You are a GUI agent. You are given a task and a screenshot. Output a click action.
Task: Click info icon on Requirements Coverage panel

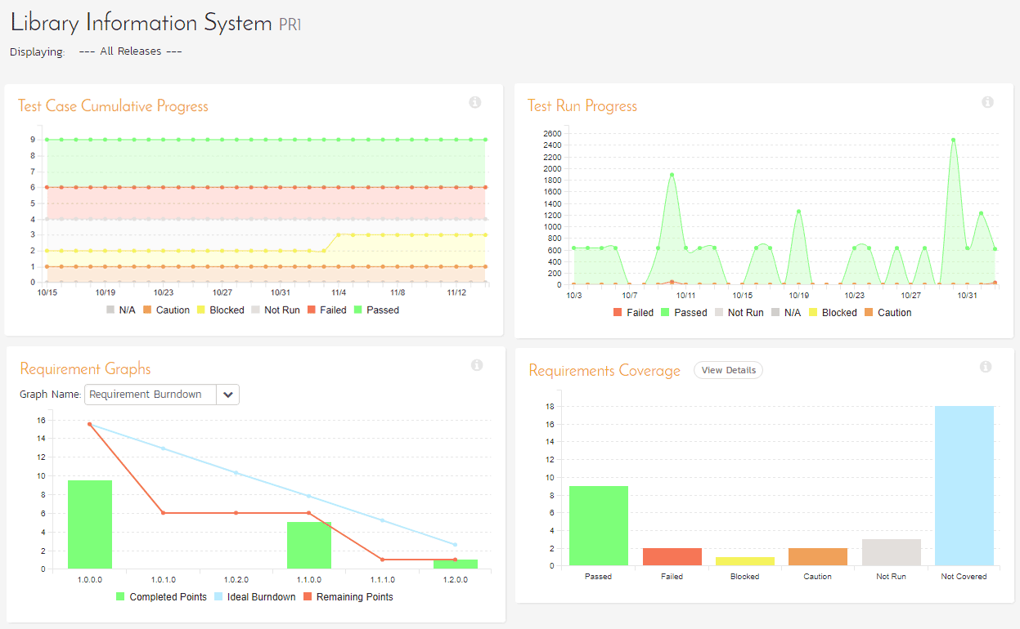(x=986, y=367)
